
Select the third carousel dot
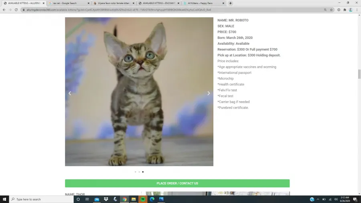tap(143, 172)
